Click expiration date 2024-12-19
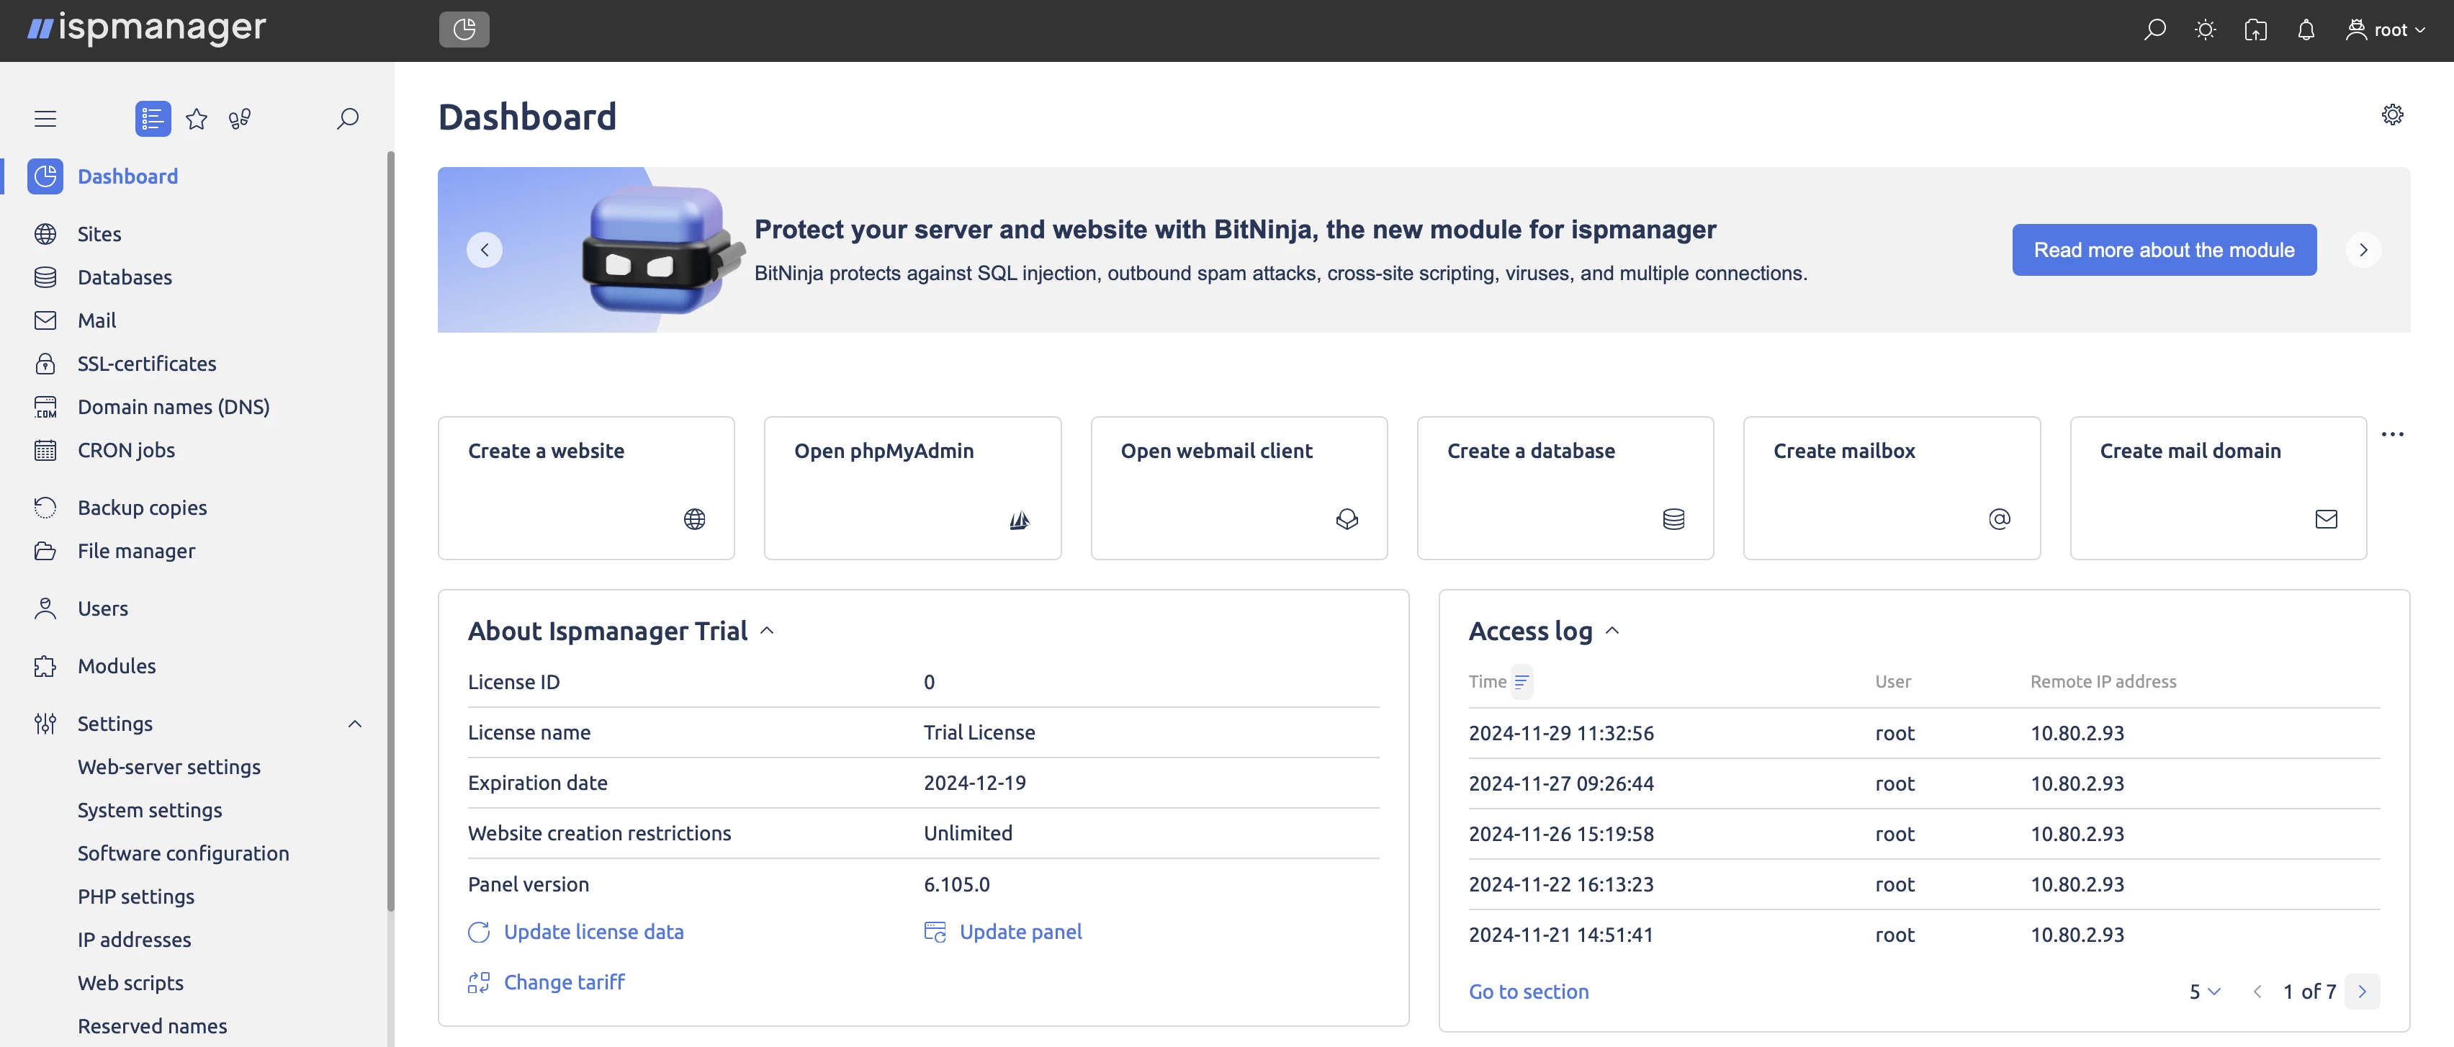This screenshot has height=1047, width=2454. coord(974,782)
